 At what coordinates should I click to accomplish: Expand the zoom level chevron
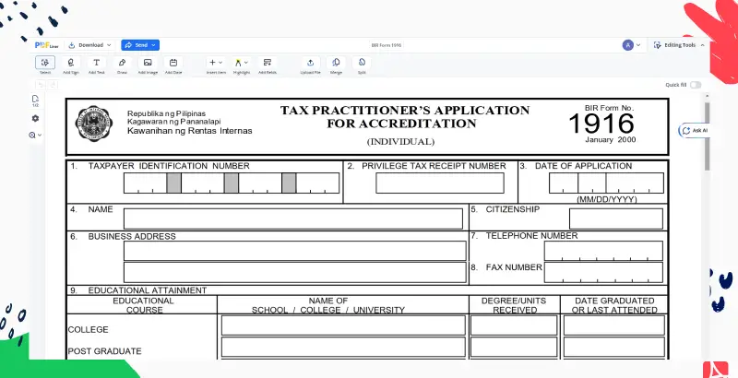point(40,135)
